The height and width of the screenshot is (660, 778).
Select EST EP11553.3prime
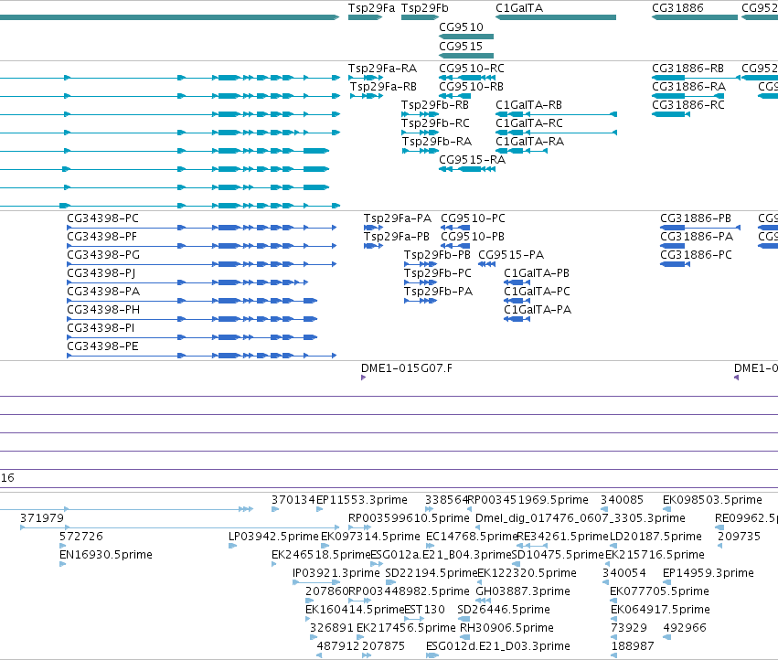[362, 500]
